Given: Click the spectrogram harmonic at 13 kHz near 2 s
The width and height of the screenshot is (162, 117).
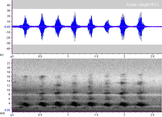Looking at the screenshot, I should [x=123, y=83].
